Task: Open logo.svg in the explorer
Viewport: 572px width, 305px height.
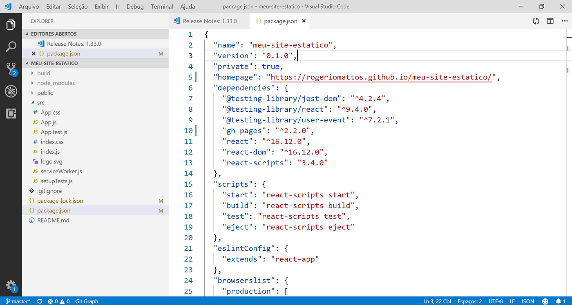Action: click(x=95, y=161)
